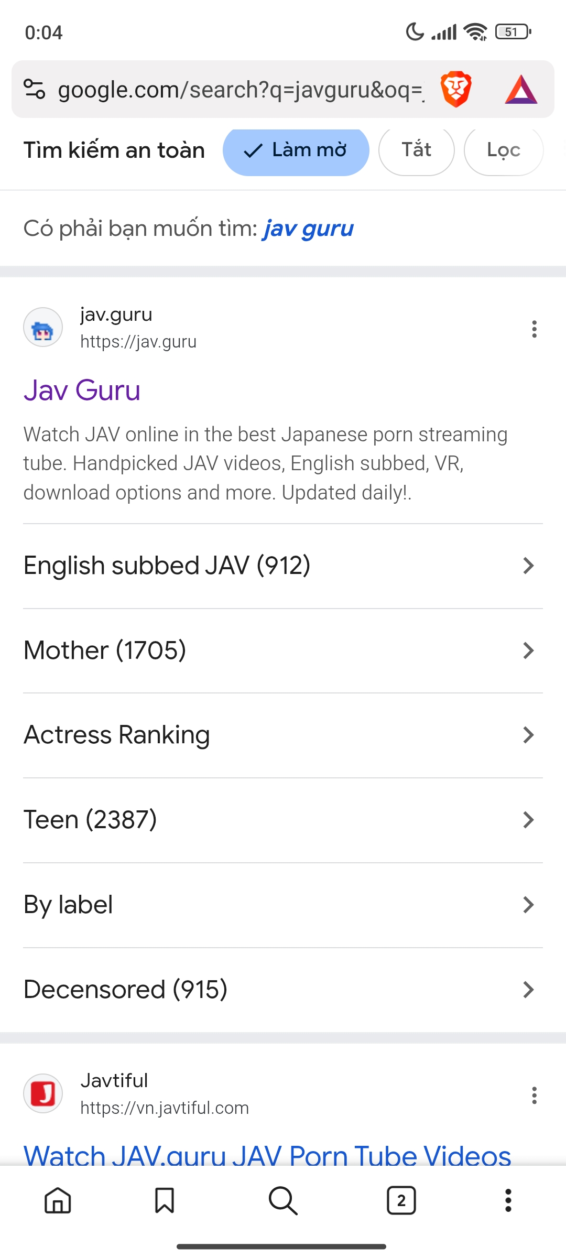Open the tab switcher showing 2 tabs
Viewport: 566px width, 1258px height.
[401, 1200]
